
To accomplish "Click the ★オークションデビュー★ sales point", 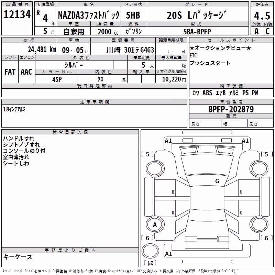I will click(x=220, y=48).
